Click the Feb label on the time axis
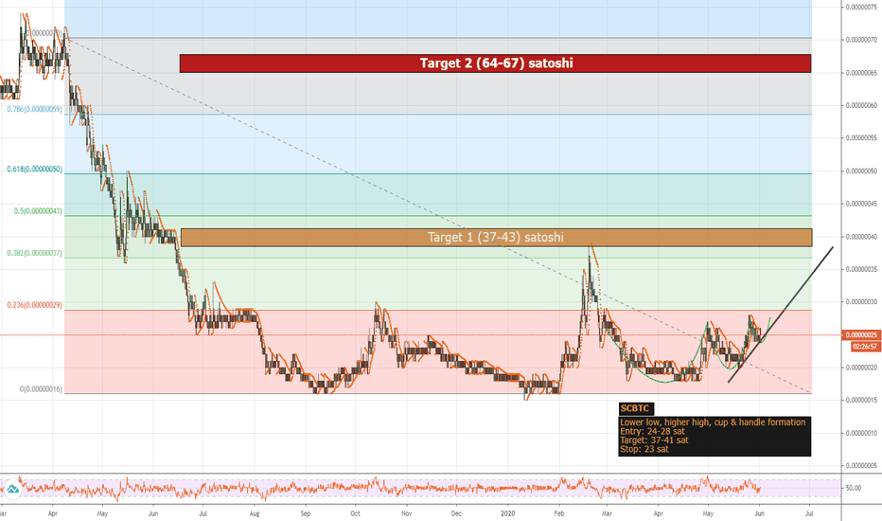The image size is (882, 521). 558,513
